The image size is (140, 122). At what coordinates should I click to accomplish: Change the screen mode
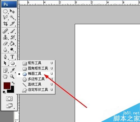(x=9, y=106)
